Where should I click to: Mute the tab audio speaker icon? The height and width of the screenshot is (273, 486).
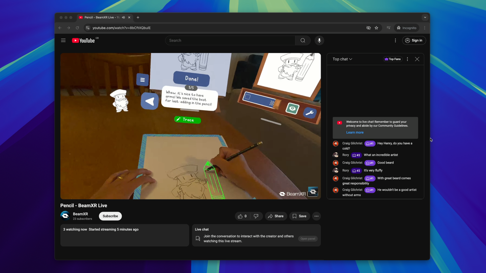click(x=124, y=17)
